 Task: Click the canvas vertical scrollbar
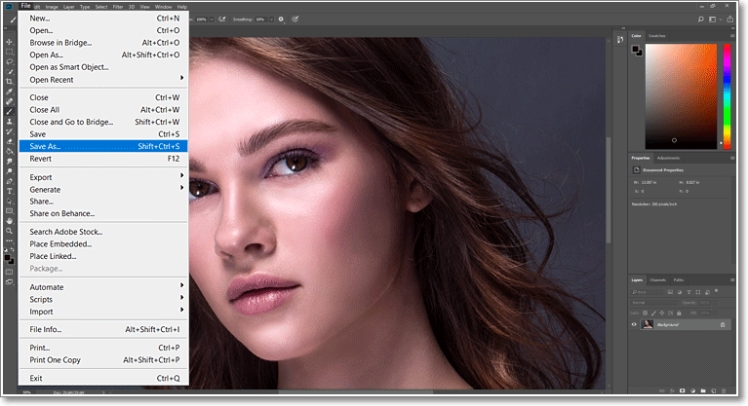(x=609, y=190)
